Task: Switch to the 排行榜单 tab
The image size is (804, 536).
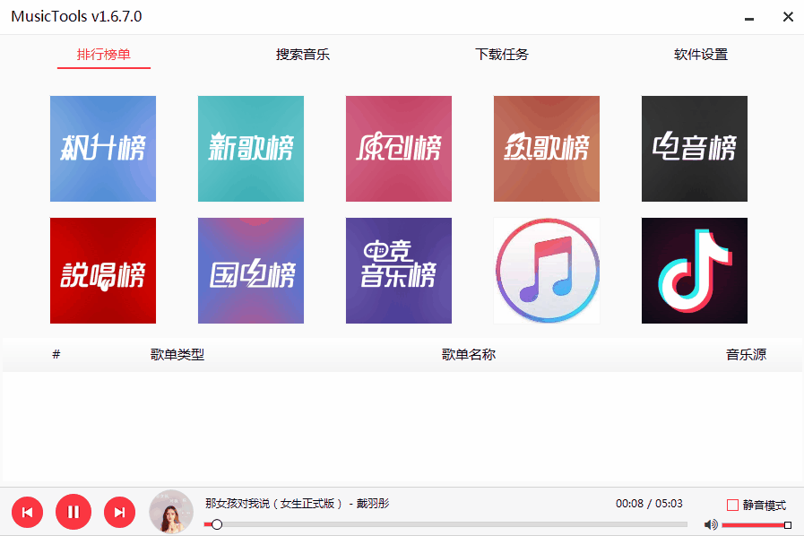Action: pos(104,55)
